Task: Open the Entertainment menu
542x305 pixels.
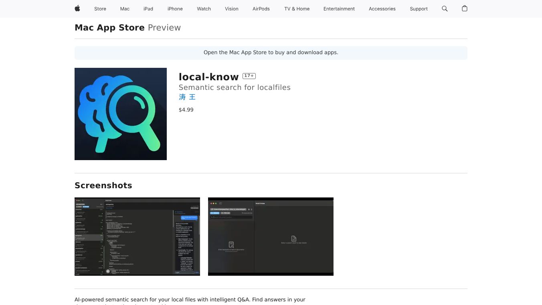Action: pyautogui.click(x=339, y=9)
